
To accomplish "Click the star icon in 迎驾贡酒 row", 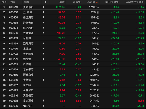I will (x=43, y=43).
